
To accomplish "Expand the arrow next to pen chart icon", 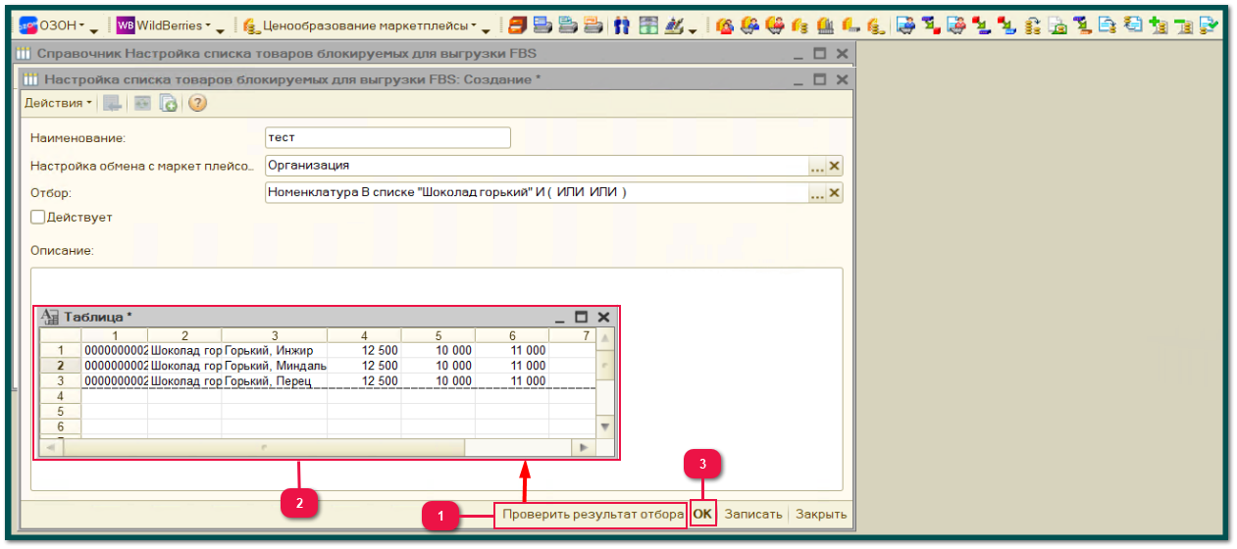I will 693,29.
